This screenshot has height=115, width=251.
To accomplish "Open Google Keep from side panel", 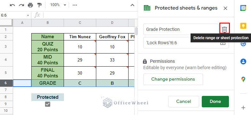I will [243, 26].
